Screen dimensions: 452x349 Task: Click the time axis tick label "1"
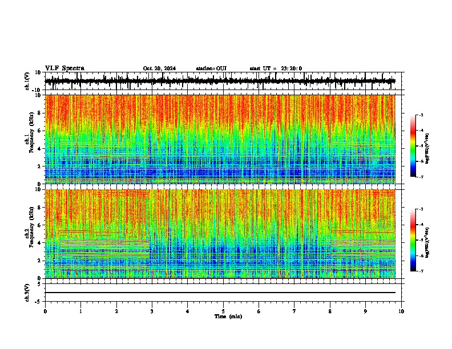80,311
